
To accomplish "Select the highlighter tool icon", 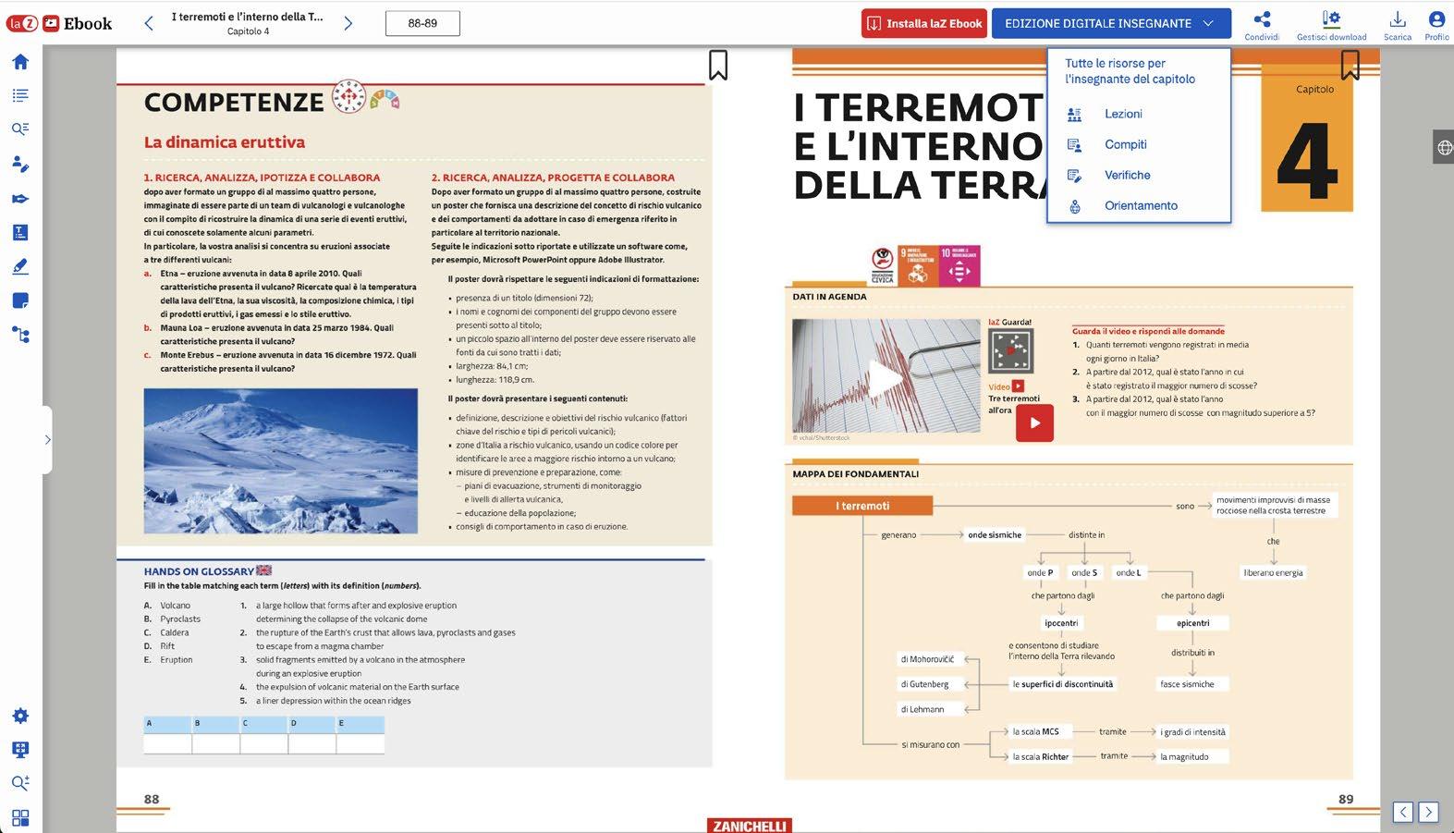I will point(20,266).
